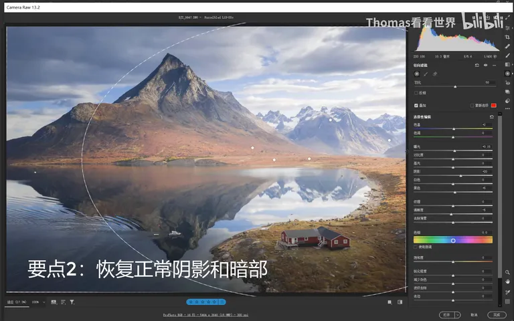Select the Red Eye removal tool icon
The image size is (514, 321).
coord(507,83)
